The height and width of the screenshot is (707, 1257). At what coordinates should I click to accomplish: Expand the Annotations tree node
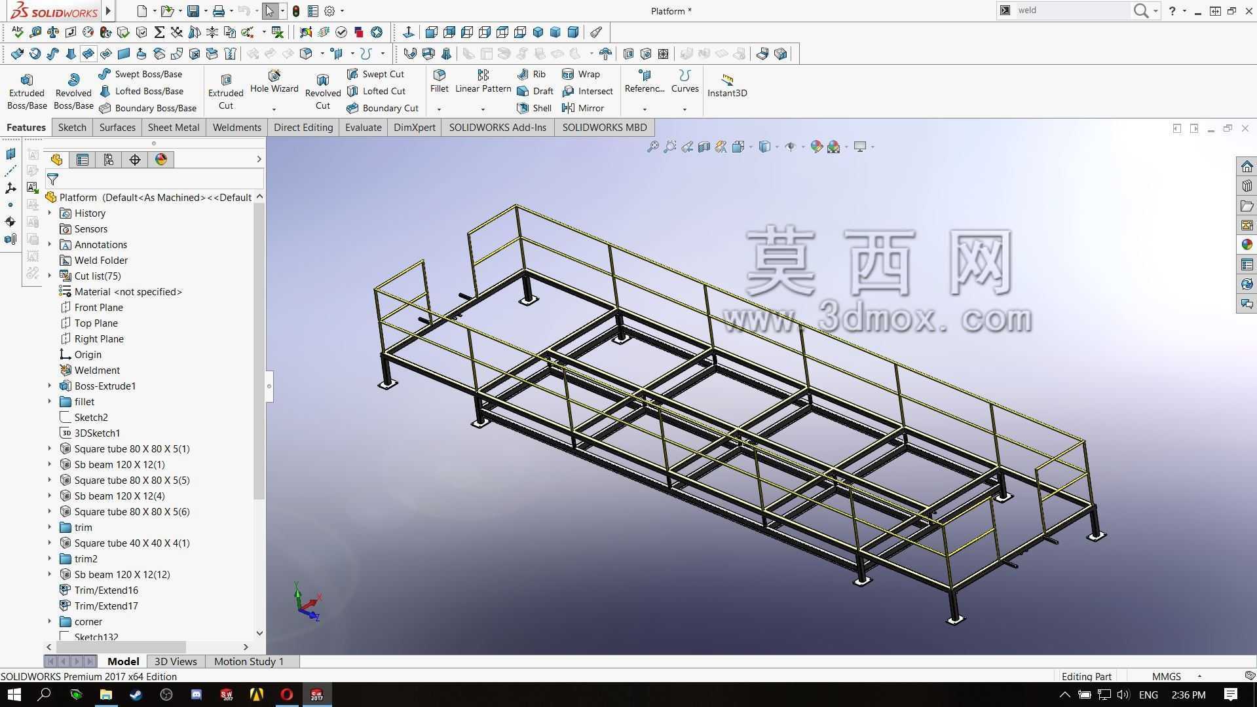click(x=50, y=244)
